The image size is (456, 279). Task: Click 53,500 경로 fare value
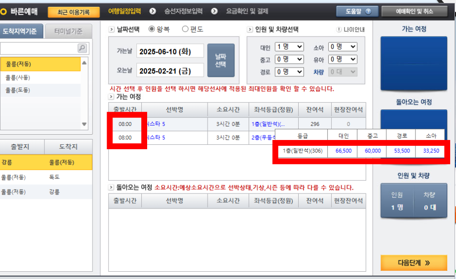pyautogui.click(x=402, y=151)
